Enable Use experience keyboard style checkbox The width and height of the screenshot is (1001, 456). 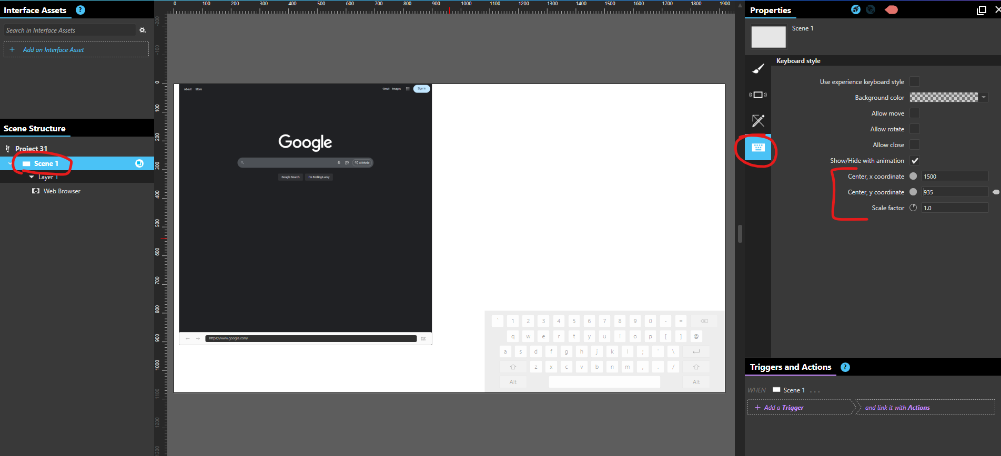coord(915,81)
